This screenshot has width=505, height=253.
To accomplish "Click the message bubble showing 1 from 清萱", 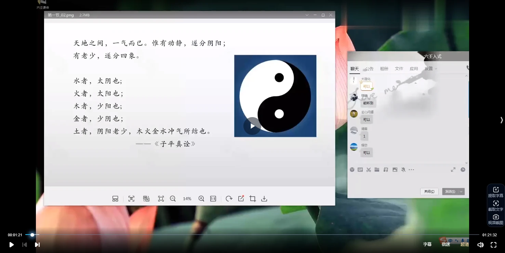I will click(x=364, y=136).
